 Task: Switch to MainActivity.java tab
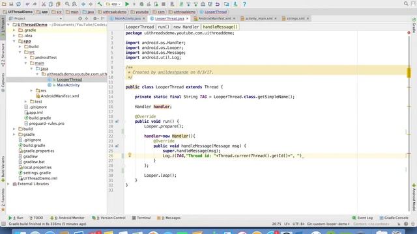pyautogui.click(x=128, y=19)
